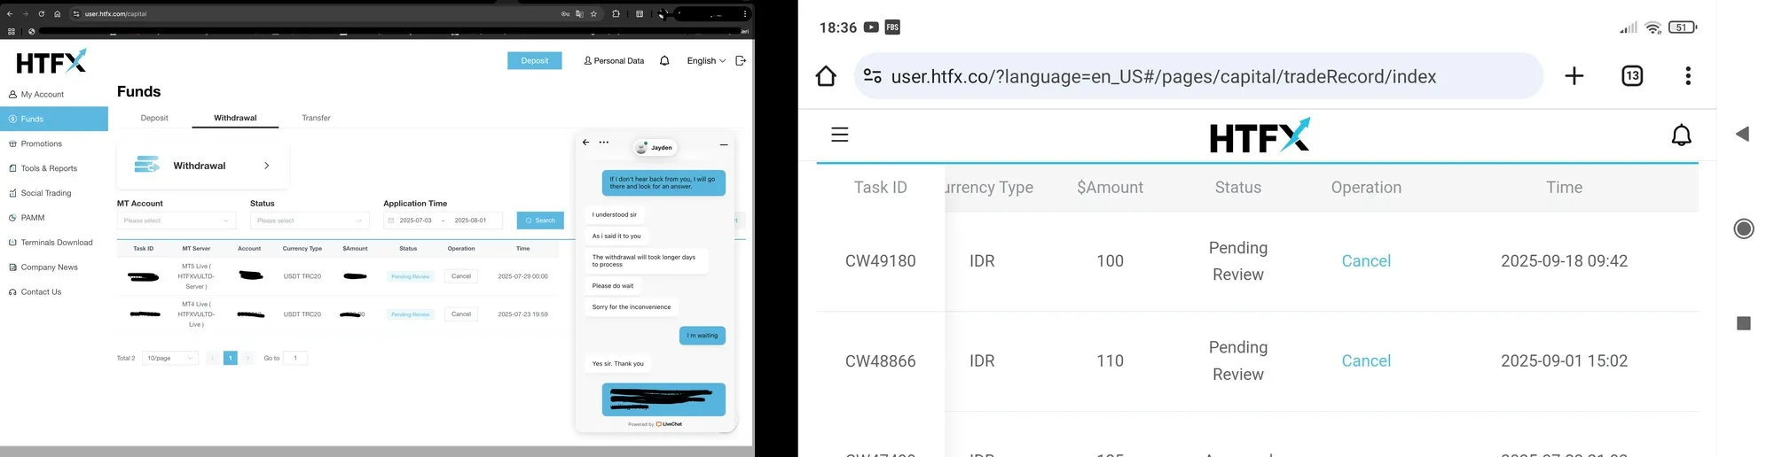Open the password key icon in address bar
This screenshot has width=1774, height=457.
565,14
